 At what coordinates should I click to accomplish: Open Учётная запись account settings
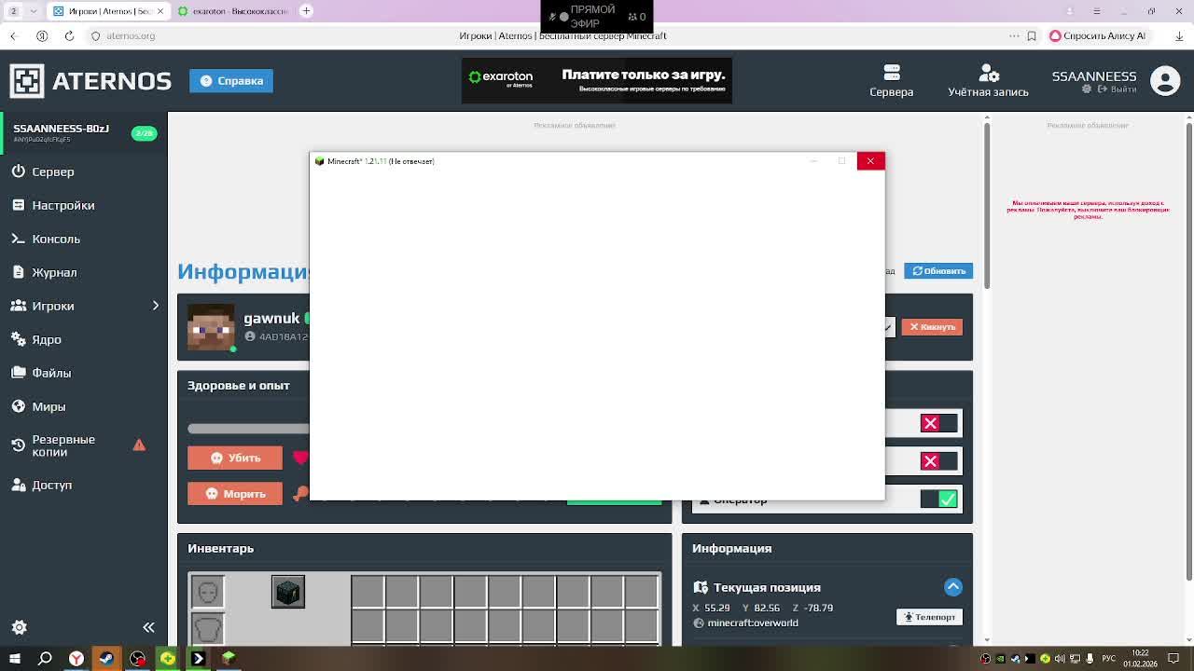989,80
